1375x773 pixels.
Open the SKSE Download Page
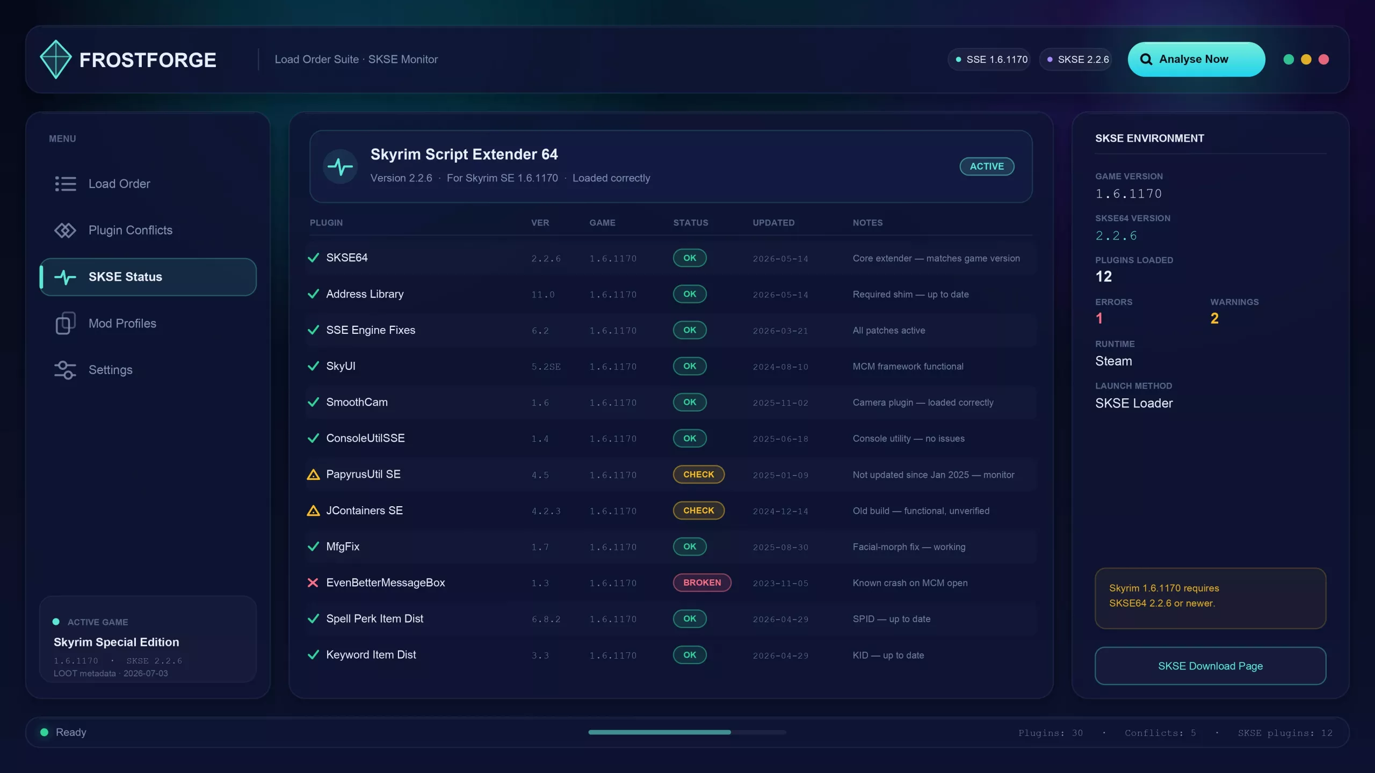click(1211, 666)
